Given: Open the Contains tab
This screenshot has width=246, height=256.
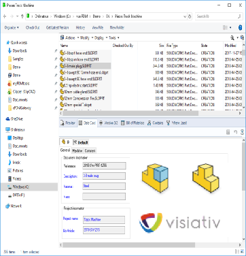Looking at the screenshot, I should (156, 123).
